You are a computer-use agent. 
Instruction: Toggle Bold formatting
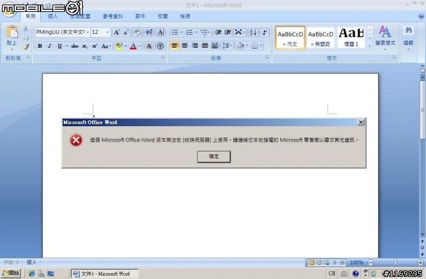pyautogui.click(x=40, y=46)
